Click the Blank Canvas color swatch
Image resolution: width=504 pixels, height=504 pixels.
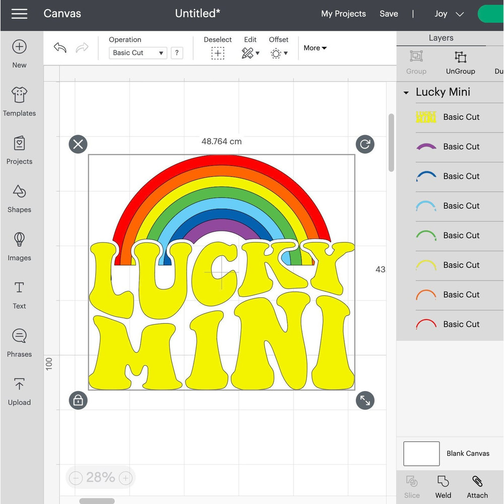click(421, 453)
